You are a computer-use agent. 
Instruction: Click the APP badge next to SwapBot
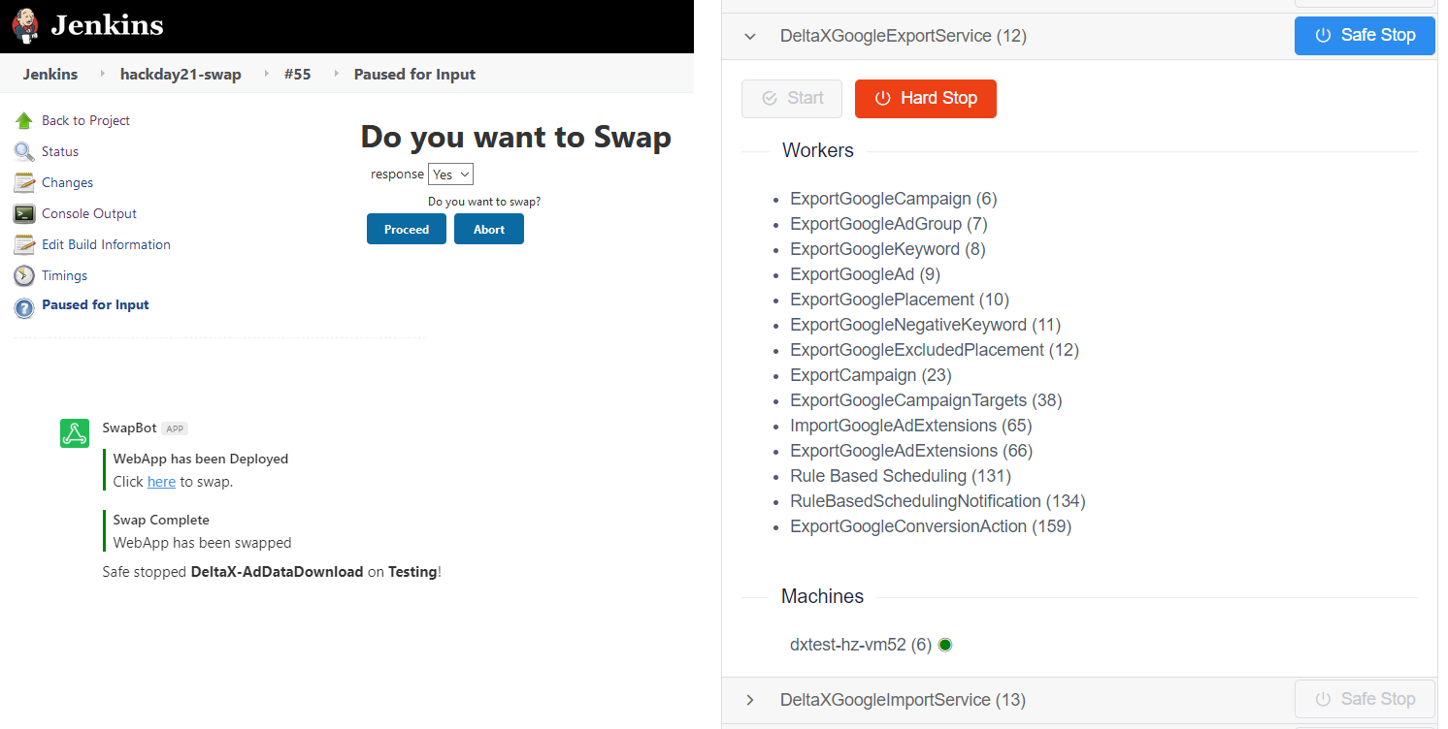[x=174, y=428]
